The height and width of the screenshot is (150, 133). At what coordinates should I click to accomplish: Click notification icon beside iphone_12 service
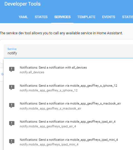[x=12, y=87]
